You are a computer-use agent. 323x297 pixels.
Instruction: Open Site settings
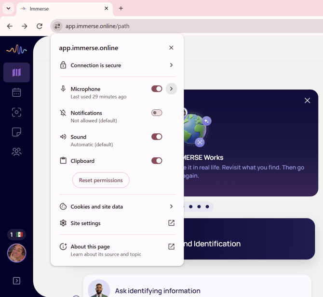[117, 223]
